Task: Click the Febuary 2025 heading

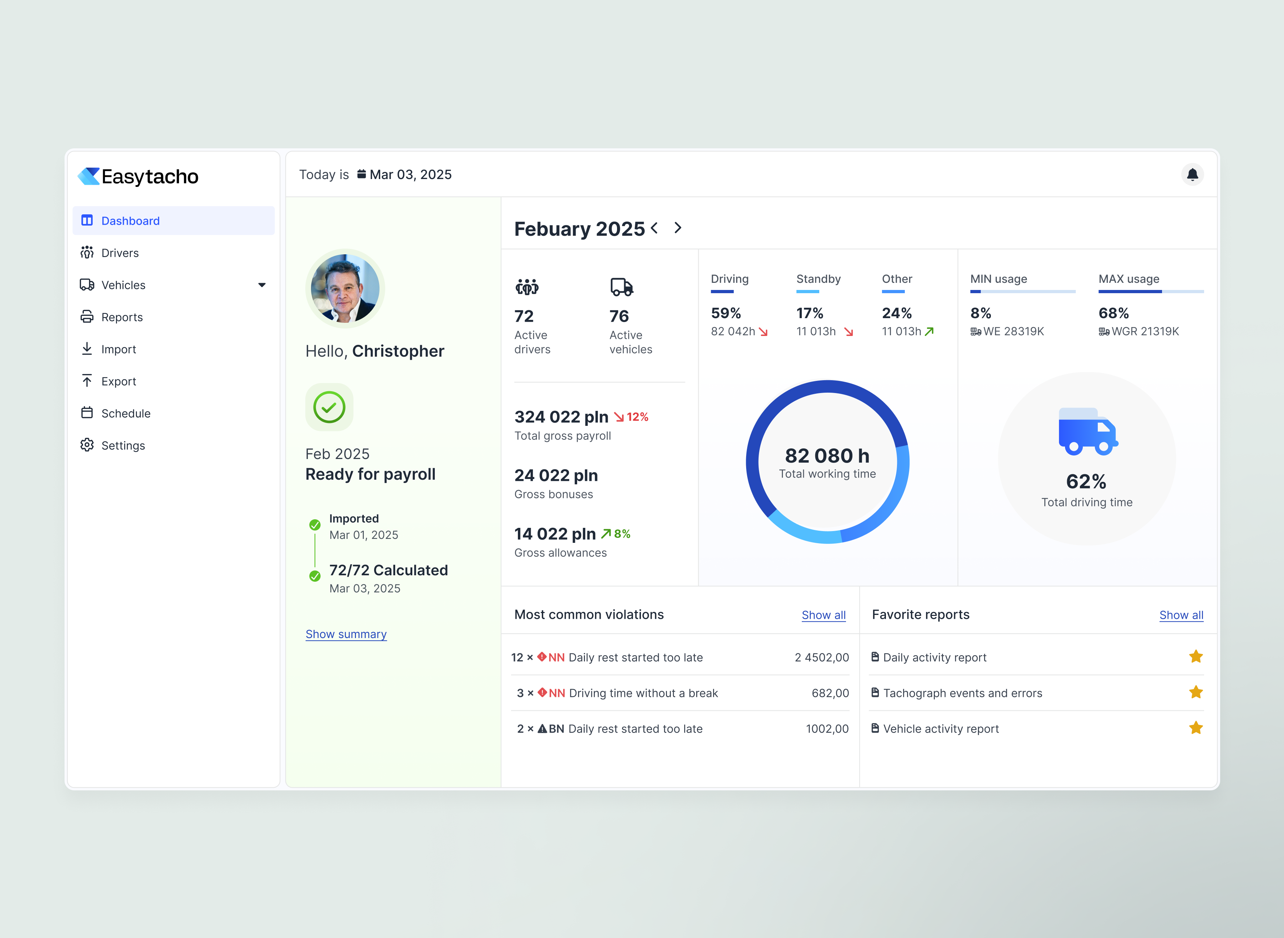Action: [579, 228]
